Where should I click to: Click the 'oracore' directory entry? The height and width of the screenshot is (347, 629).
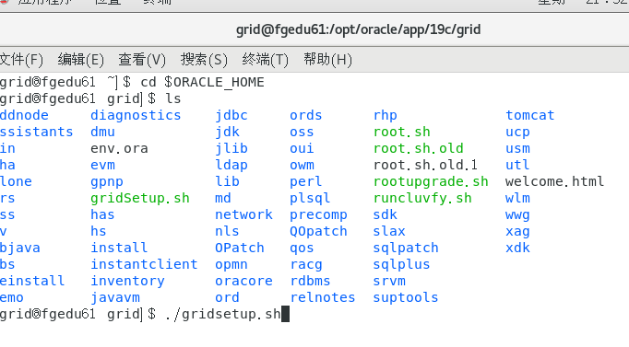(243, 281)
